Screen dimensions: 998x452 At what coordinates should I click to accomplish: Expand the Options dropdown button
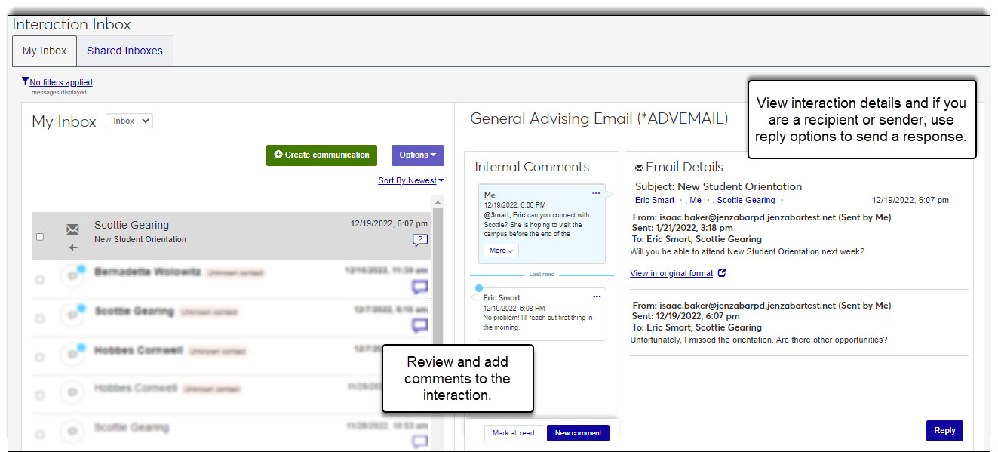(417, 155)
